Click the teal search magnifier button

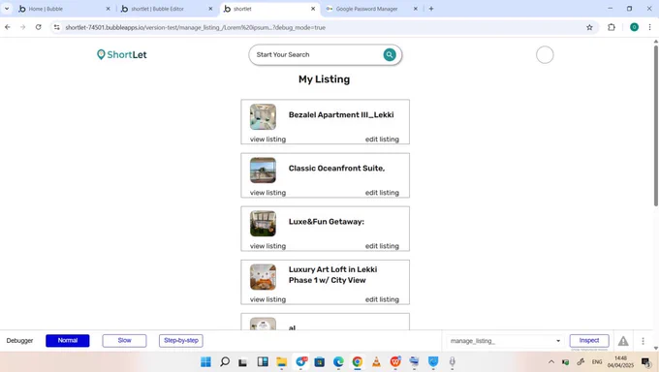(390, 54)
